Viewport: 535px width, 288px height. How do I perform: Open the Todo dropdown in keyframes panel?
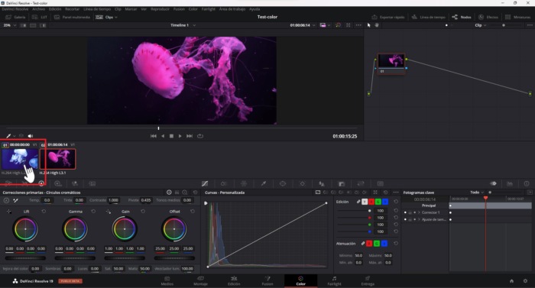click(x=477, y=193)
